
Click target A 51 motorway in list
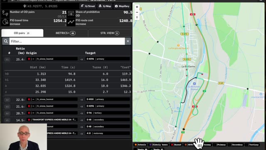[x=108, y=133]
